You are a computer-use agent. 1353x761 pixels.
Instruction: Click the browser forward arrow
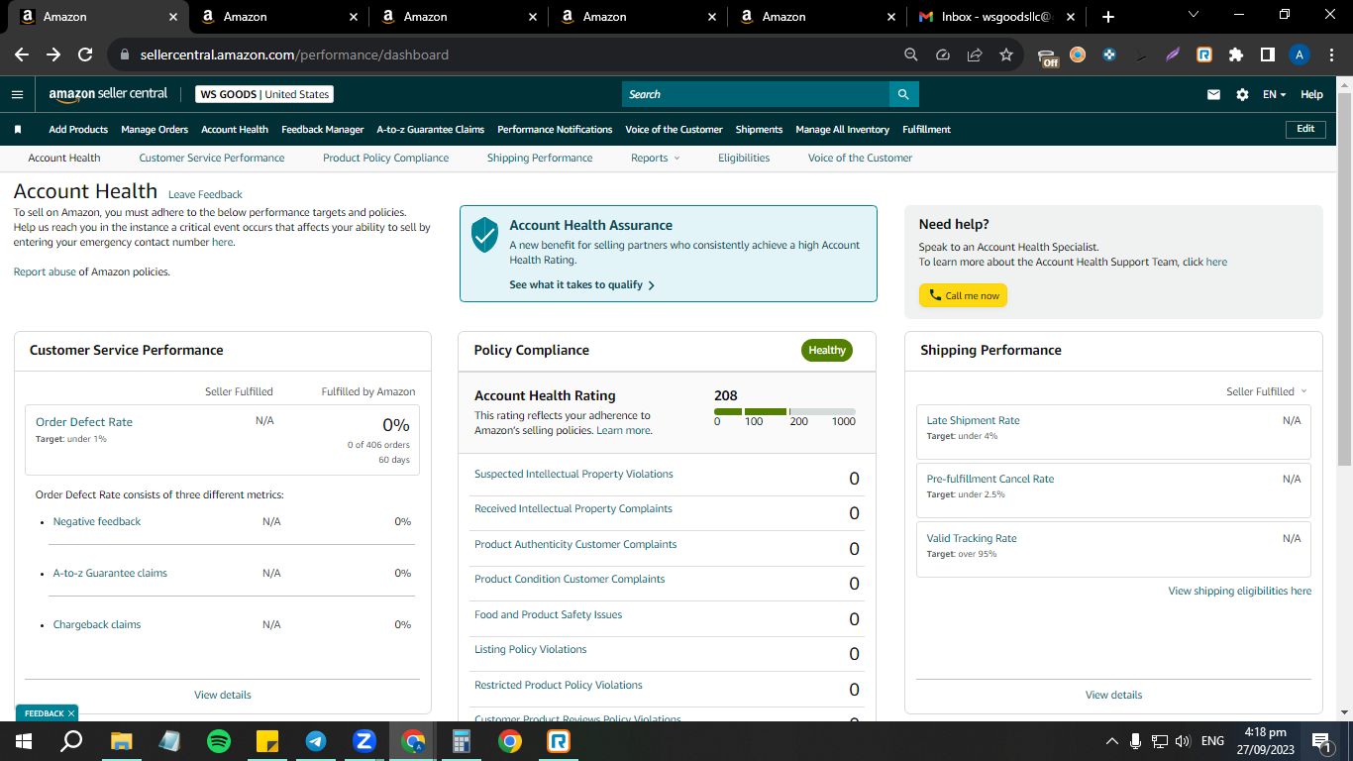(53, 54)
